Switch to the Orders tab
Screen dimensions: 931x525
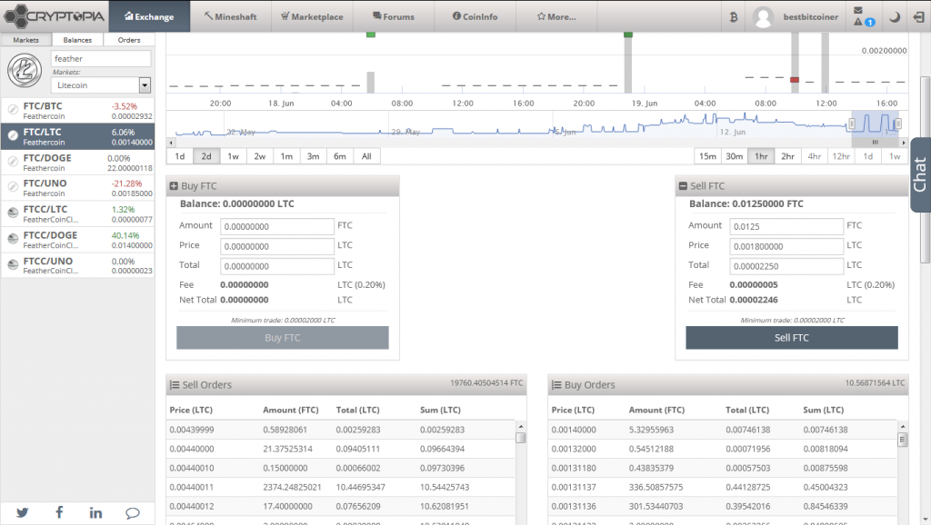[129, 40]
